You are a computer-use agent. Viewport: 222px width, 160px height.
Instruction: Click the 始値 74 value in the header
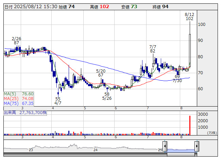point(67,7)
